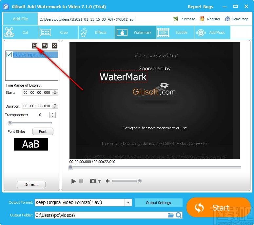Increase the Duration with the up arrow
The height and width of the screenshot is (225, 254).
[55, 104]
